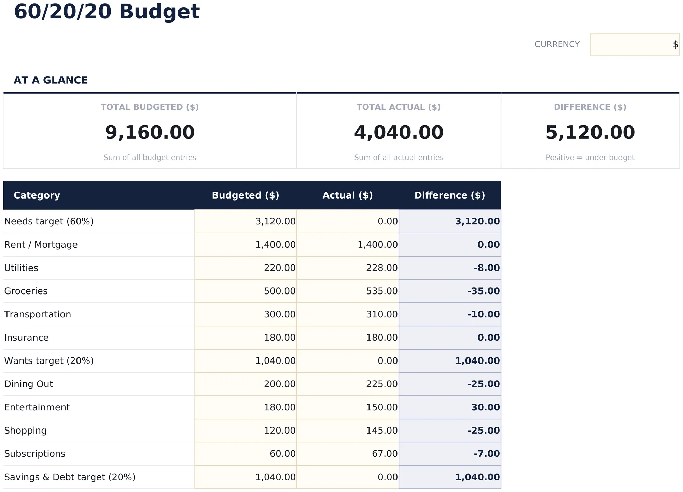This screenshot has height=492, width=683.
Task: Edit the Insurance actual cell
Action: click(x=348, y=338)
